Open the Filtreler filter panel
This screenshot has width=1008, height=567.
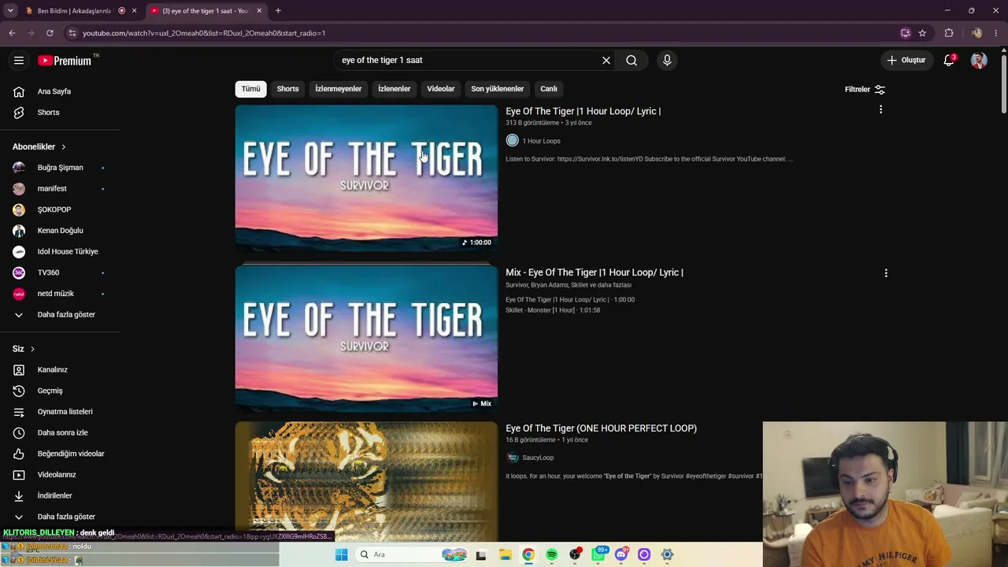coord(865,90)
